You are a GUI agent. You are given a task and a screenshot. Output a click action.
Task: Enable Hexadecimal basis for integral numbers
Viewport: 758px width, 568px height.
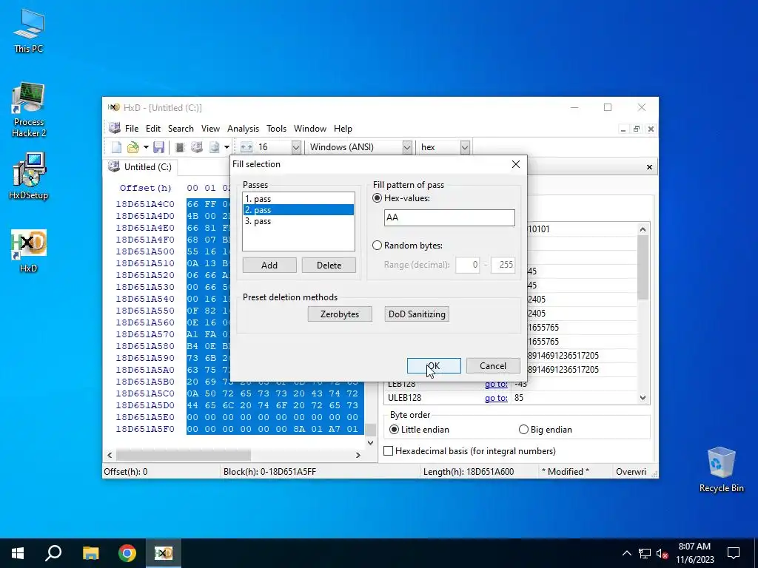coord(388,450)
